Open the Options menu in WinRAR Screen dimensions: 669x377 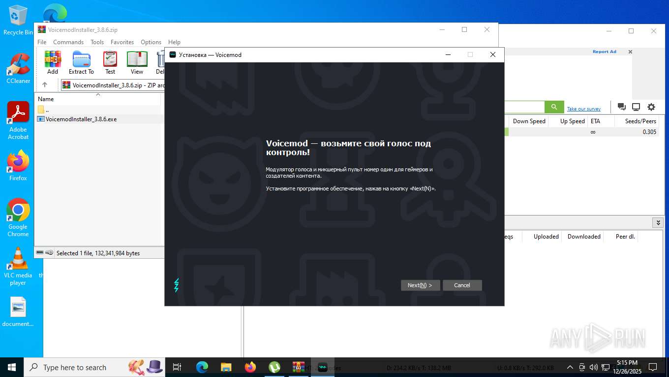(151, 42)
